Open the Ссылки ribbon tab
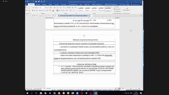The height and width of the screenshot is (95, 169). click(x=57, y=4)
